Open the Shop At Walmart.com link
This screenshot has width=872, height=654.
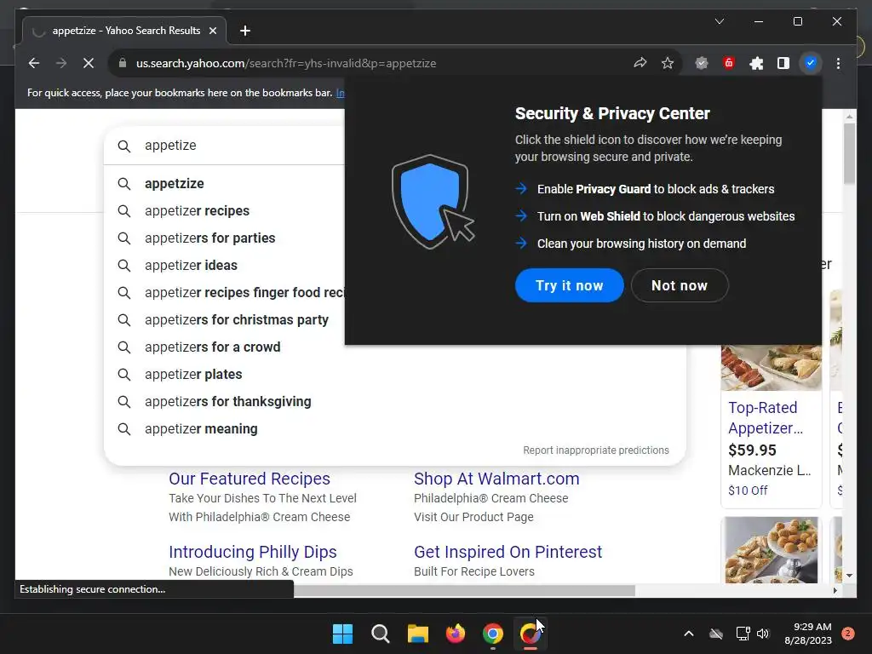click(496, 479)
